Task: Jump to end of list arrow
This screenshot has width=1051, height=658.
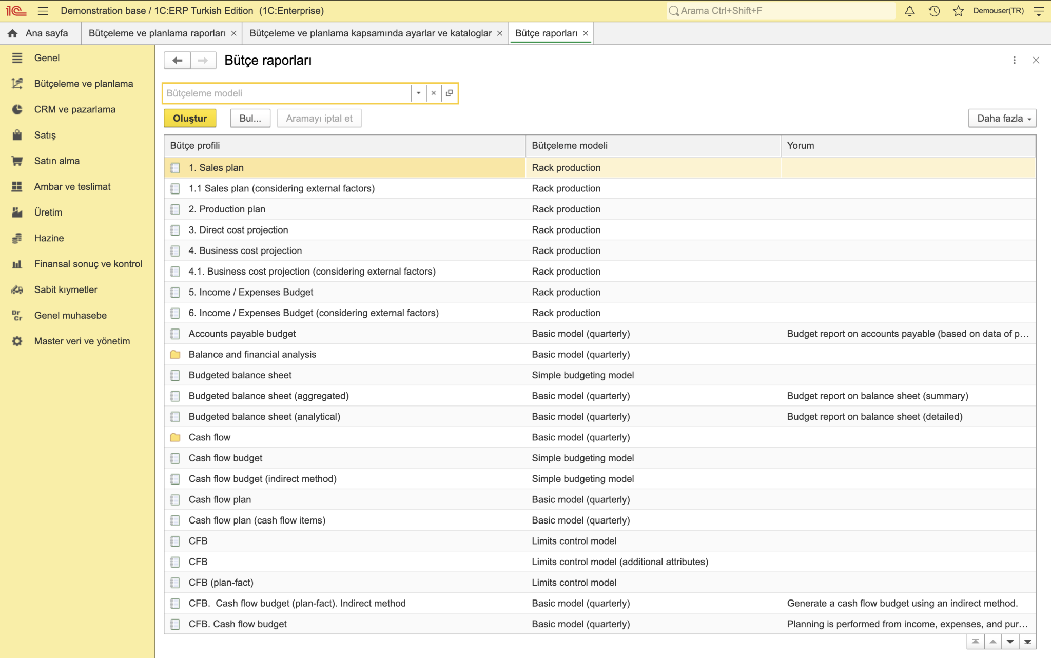Action: 1027,642
